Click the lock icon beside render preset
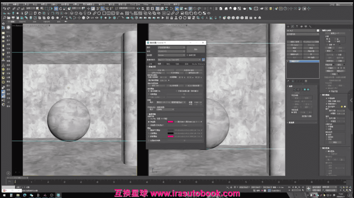The height and width of the screenshot is (198, 354). [x=203, y=59]
